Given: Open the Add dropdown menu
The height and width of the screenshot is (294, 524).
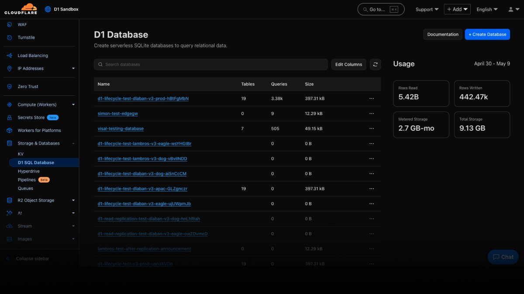Looking at the screenshot, I should [457, 9].
